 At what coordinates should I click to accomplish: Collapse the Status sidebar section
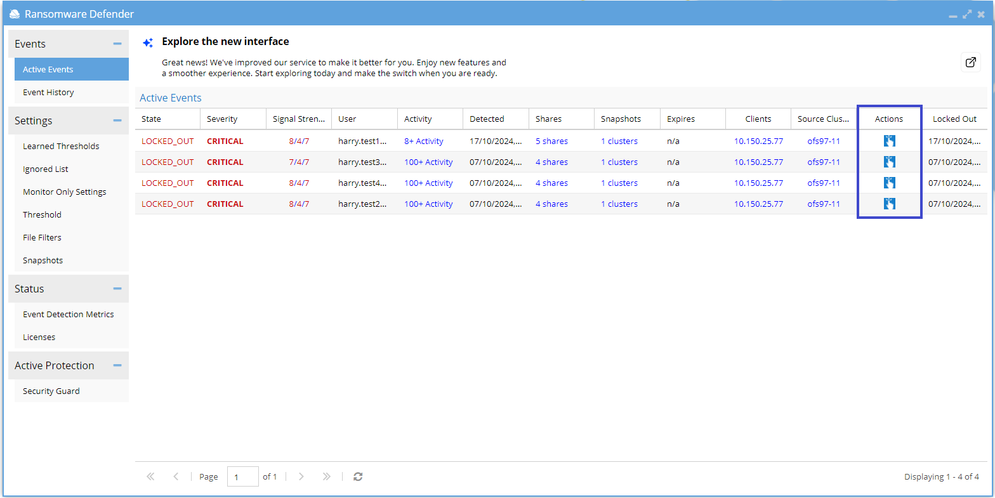coord(117,289)
